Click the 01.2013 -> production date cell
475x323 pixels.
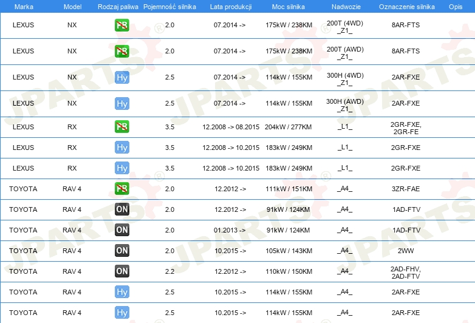[x=230, y=230]
